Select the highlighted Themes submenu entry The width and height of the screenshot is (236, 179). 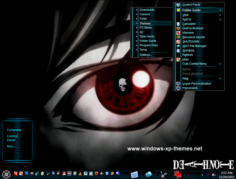(152, 23)
